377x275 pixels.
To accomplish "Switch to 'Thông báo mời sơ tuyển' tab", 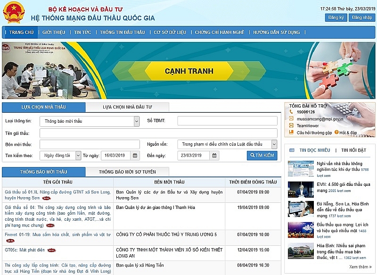I will coord(127,172).
